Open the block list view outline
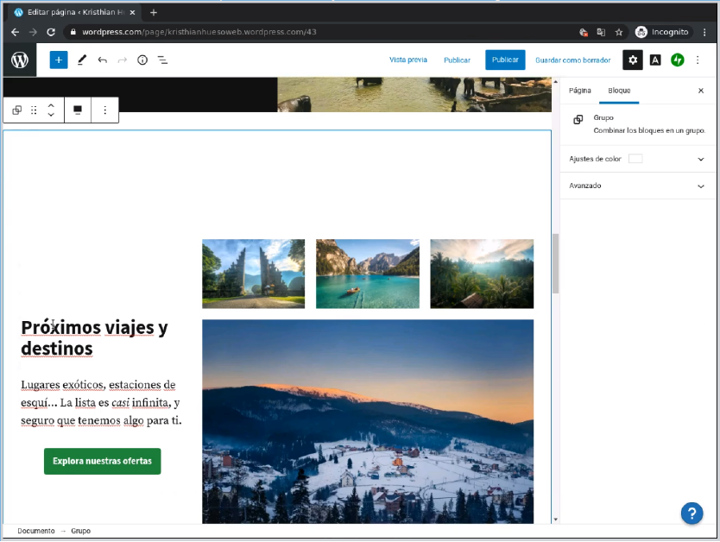 click(x=162, y=60)
